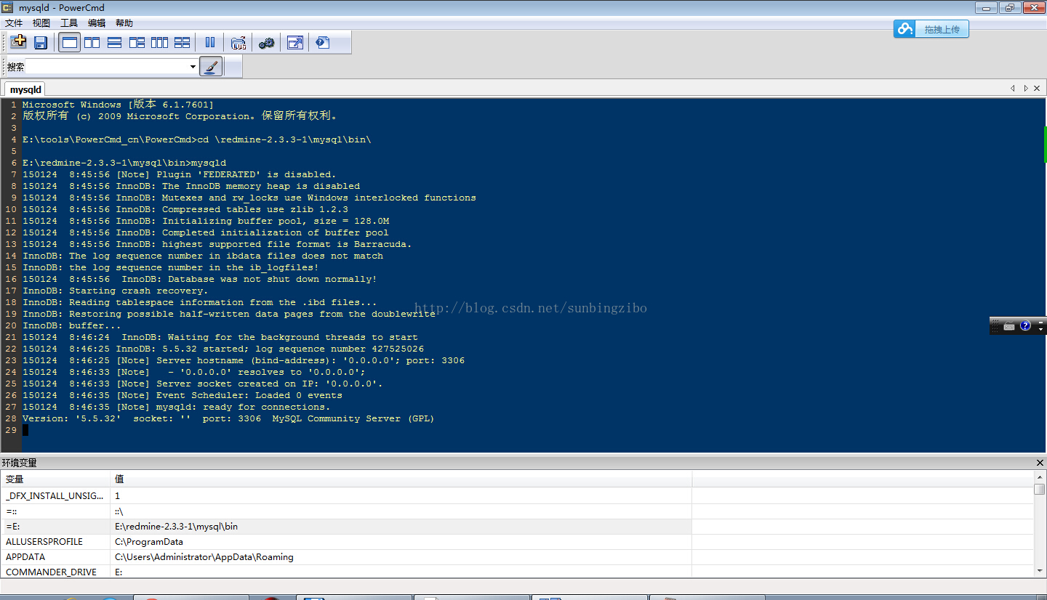Open settings gears icon
This screenshot has height=600, width=1047.
pyautogui.click(x=266, y=43)
